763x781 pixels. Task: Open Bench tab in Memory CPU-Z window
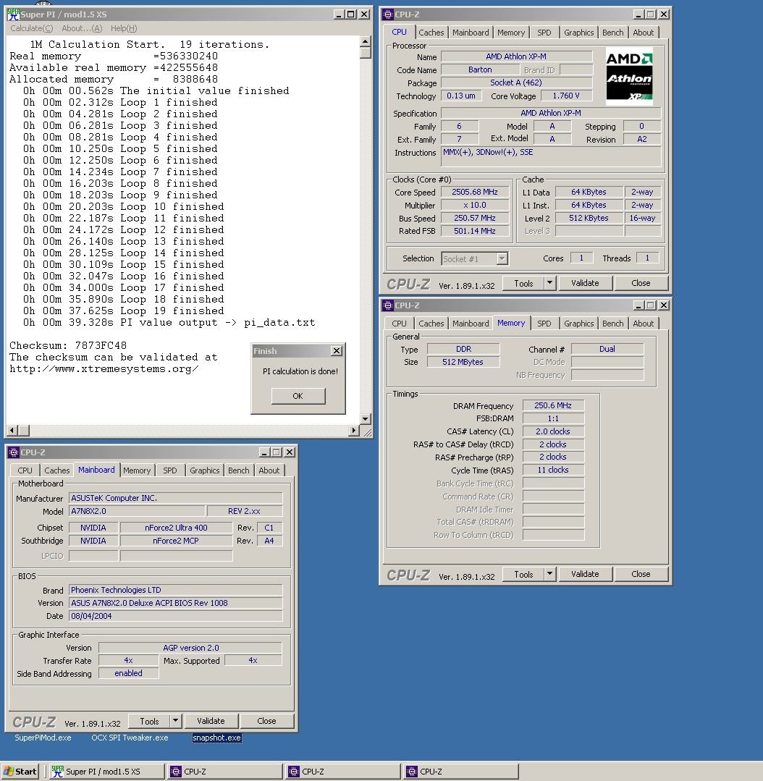coord(612,324)
